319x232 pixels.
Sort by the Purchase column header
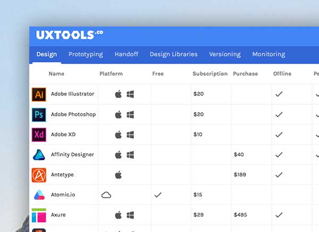(245, 74)
